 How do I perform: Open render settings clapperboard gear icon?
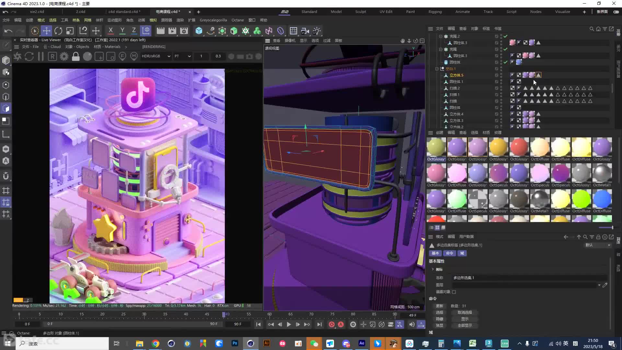[x=184, y=31]
